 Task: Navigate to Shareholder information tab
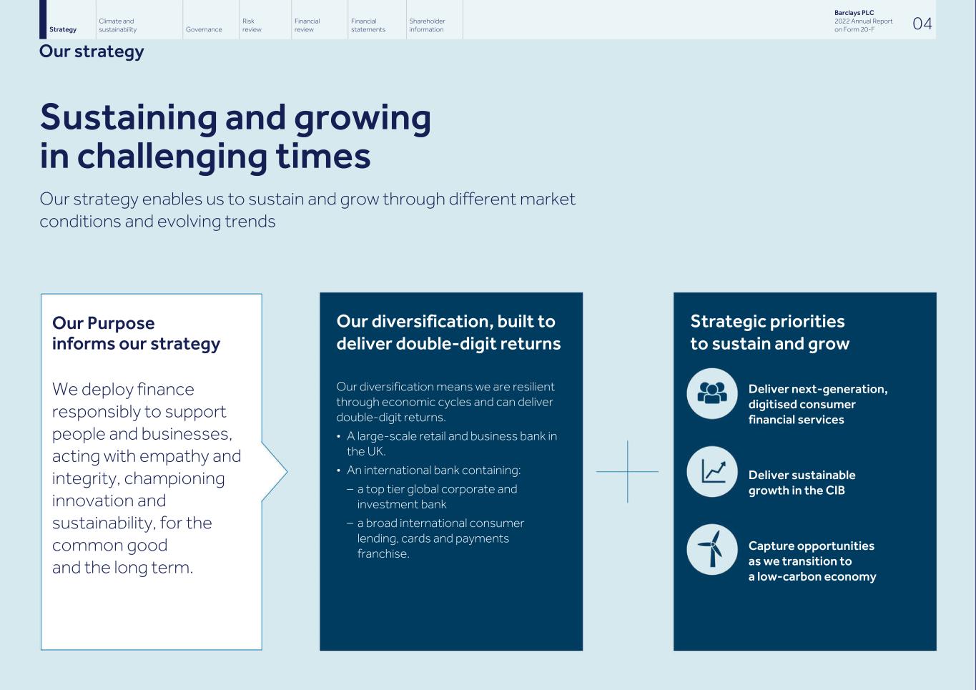tap(426, 26)
